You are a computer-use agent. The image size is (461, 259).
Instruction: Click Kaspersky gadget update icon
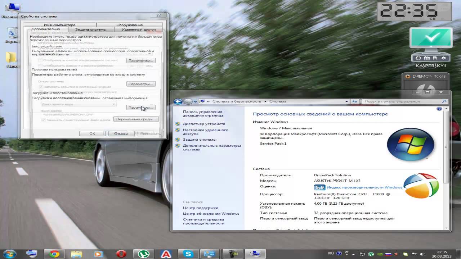(418, 58)
